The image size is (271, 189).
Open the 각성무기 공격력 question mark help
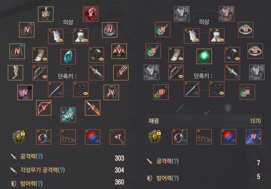[61, 170]
